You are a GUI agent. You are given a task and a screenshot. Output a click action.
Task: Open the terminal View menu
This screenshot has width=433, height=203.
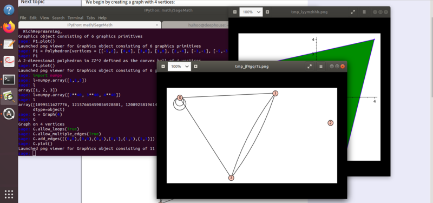point(44,18)
